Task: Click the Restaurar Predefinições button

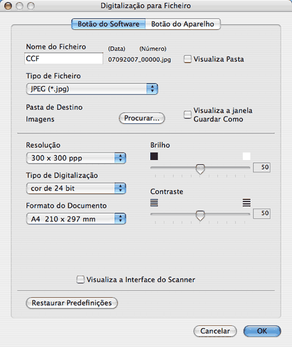Action: [72, 303]
